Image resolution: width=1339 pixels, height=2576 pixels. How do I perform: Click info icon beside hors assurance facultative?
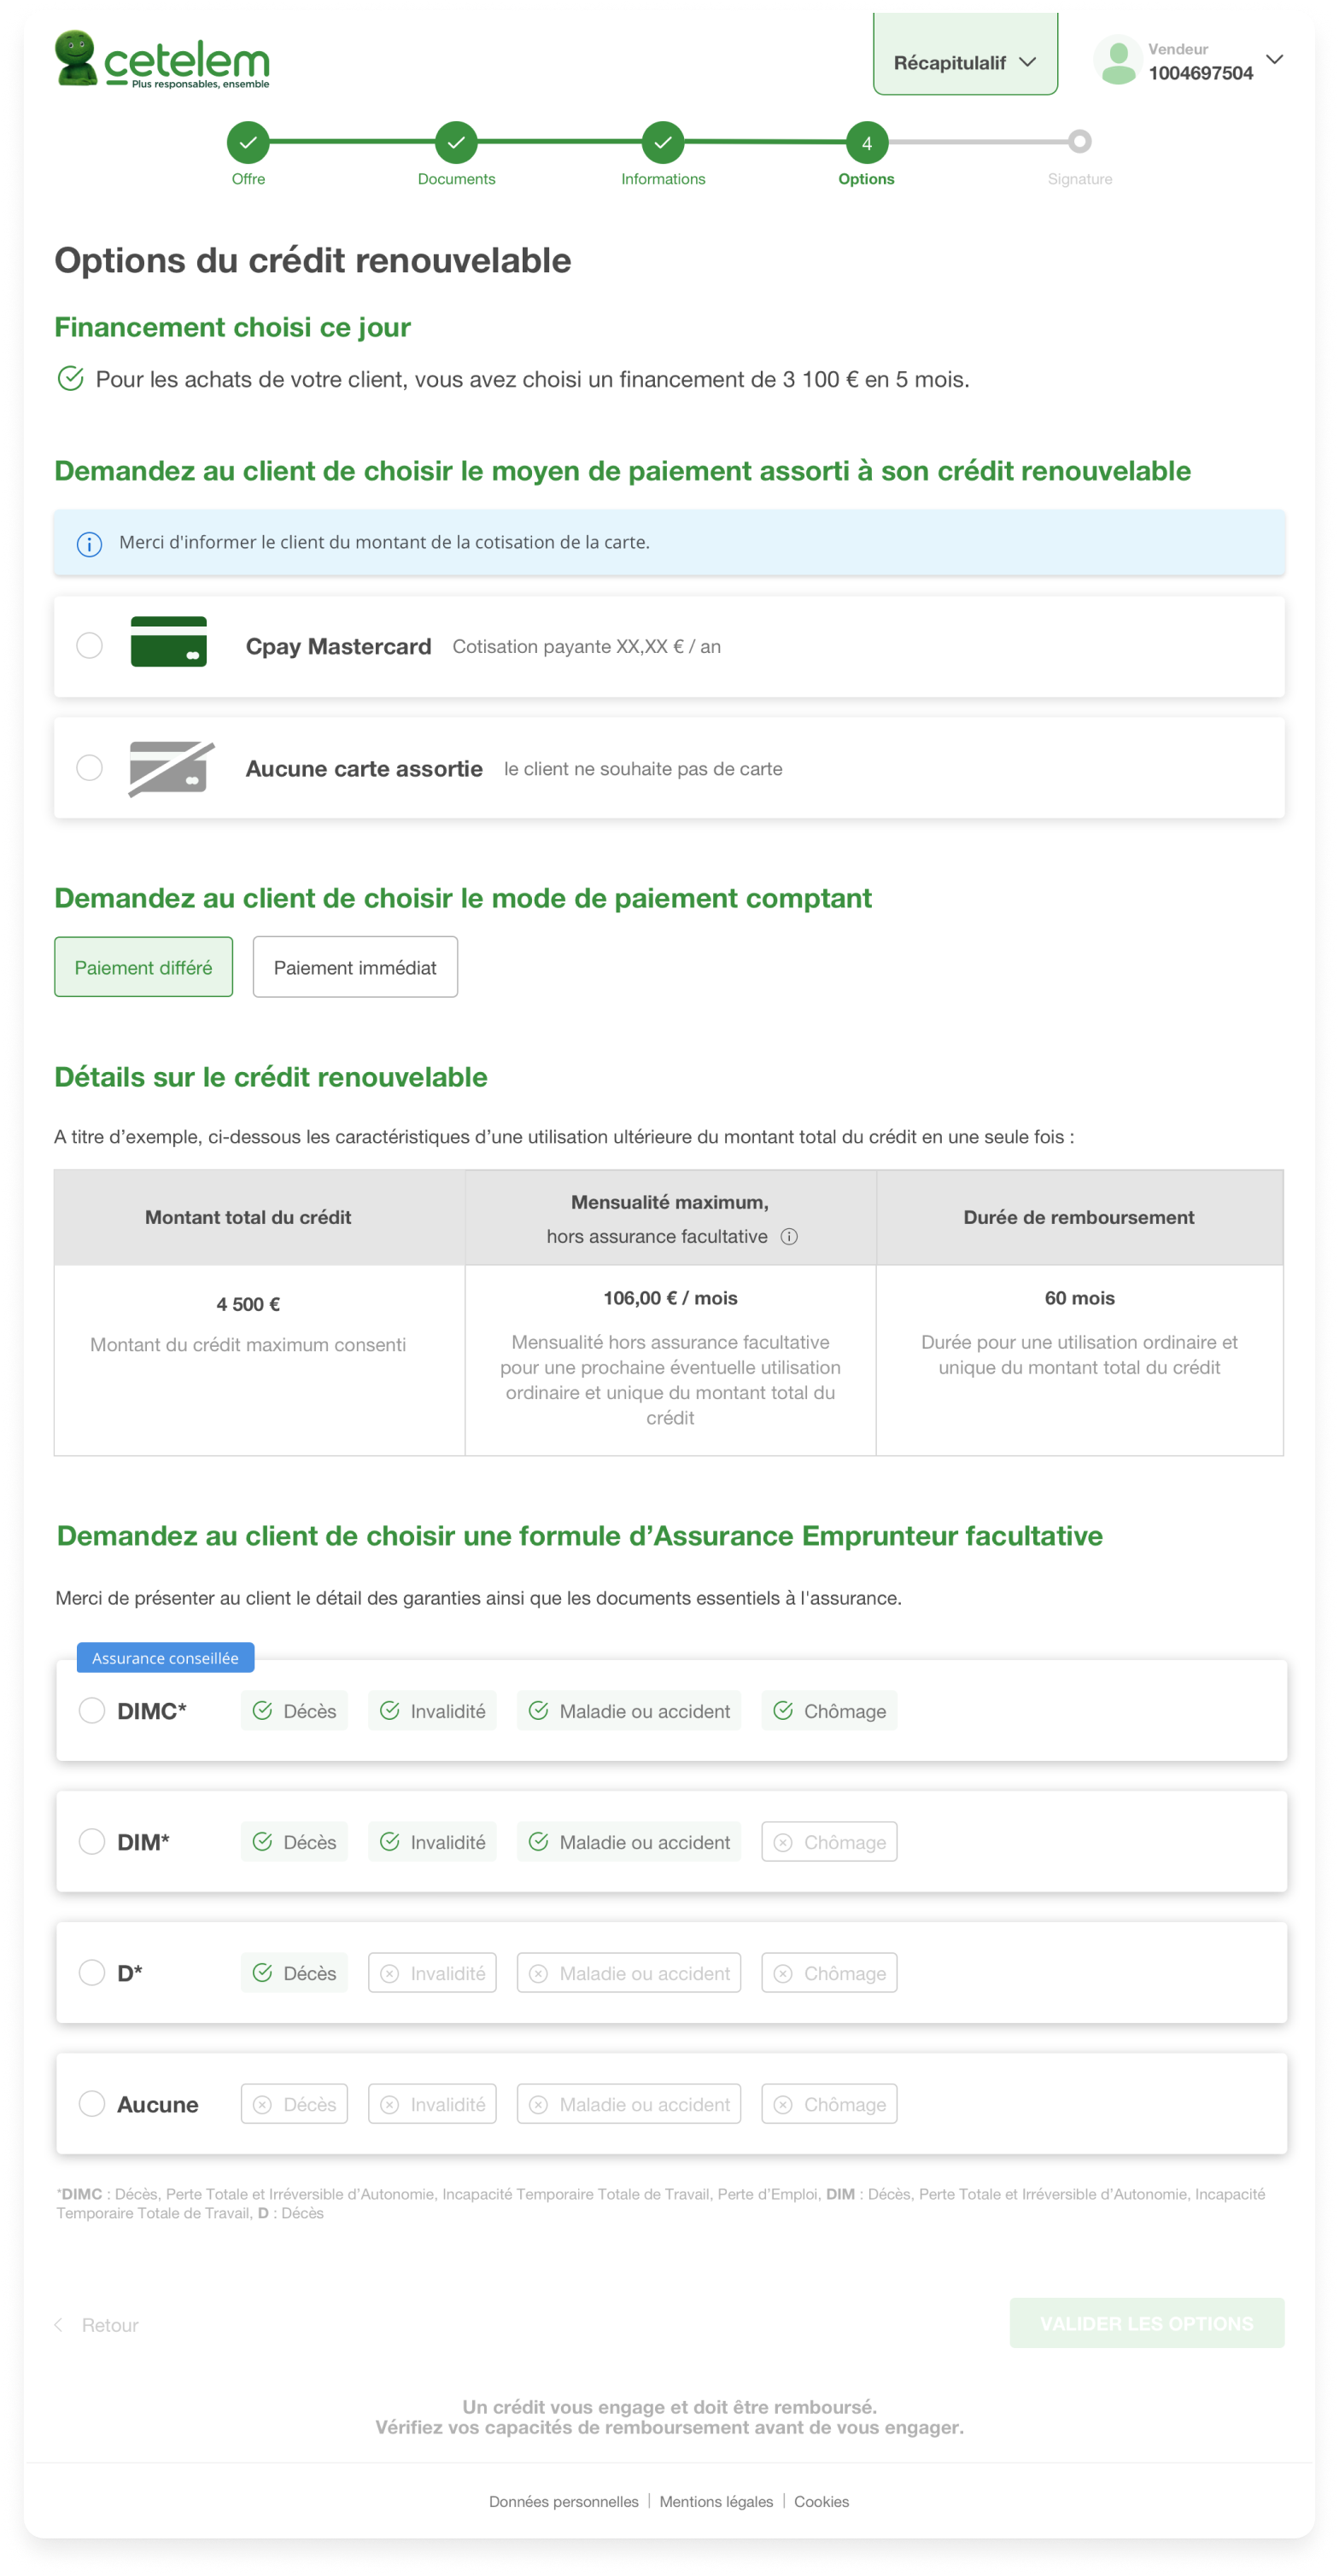pyautogui.click(x=788, y=1236)
